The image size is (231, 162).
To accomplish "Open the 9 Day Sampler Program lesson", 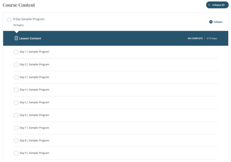I will coord(29,19).
